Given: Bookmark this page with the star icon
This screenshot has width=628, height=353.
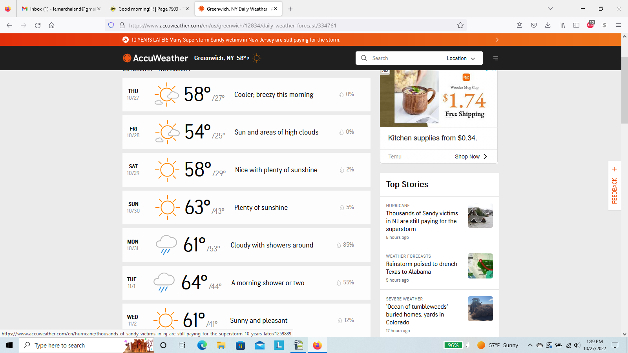Looking at the screenshot, I should (460, 25).
